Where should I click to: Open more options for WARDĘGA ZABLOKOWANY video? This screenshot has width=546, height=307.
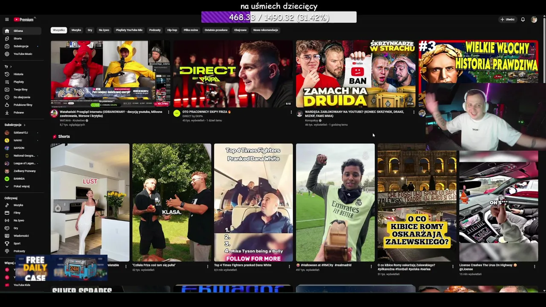point(414,112)
